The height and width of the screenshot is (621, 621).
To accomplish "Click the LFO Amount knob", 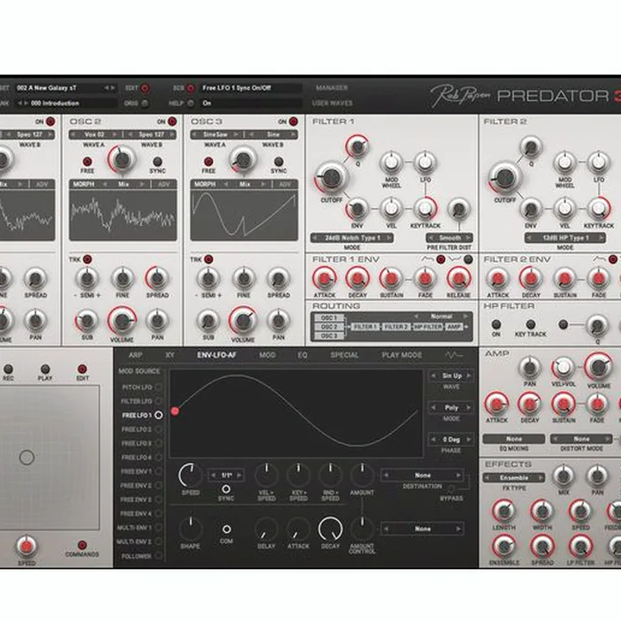I will coord(362,475).
